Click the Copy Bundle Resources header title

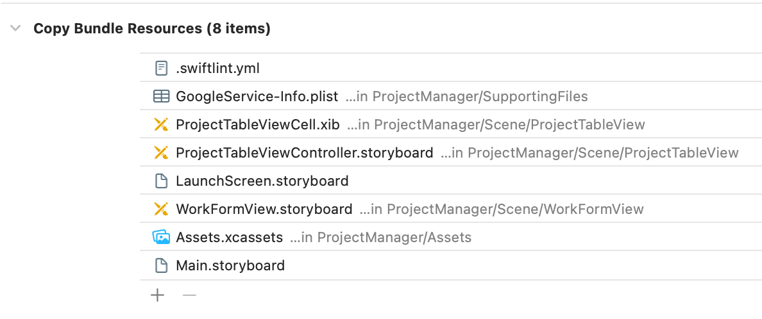click(151, 29)
